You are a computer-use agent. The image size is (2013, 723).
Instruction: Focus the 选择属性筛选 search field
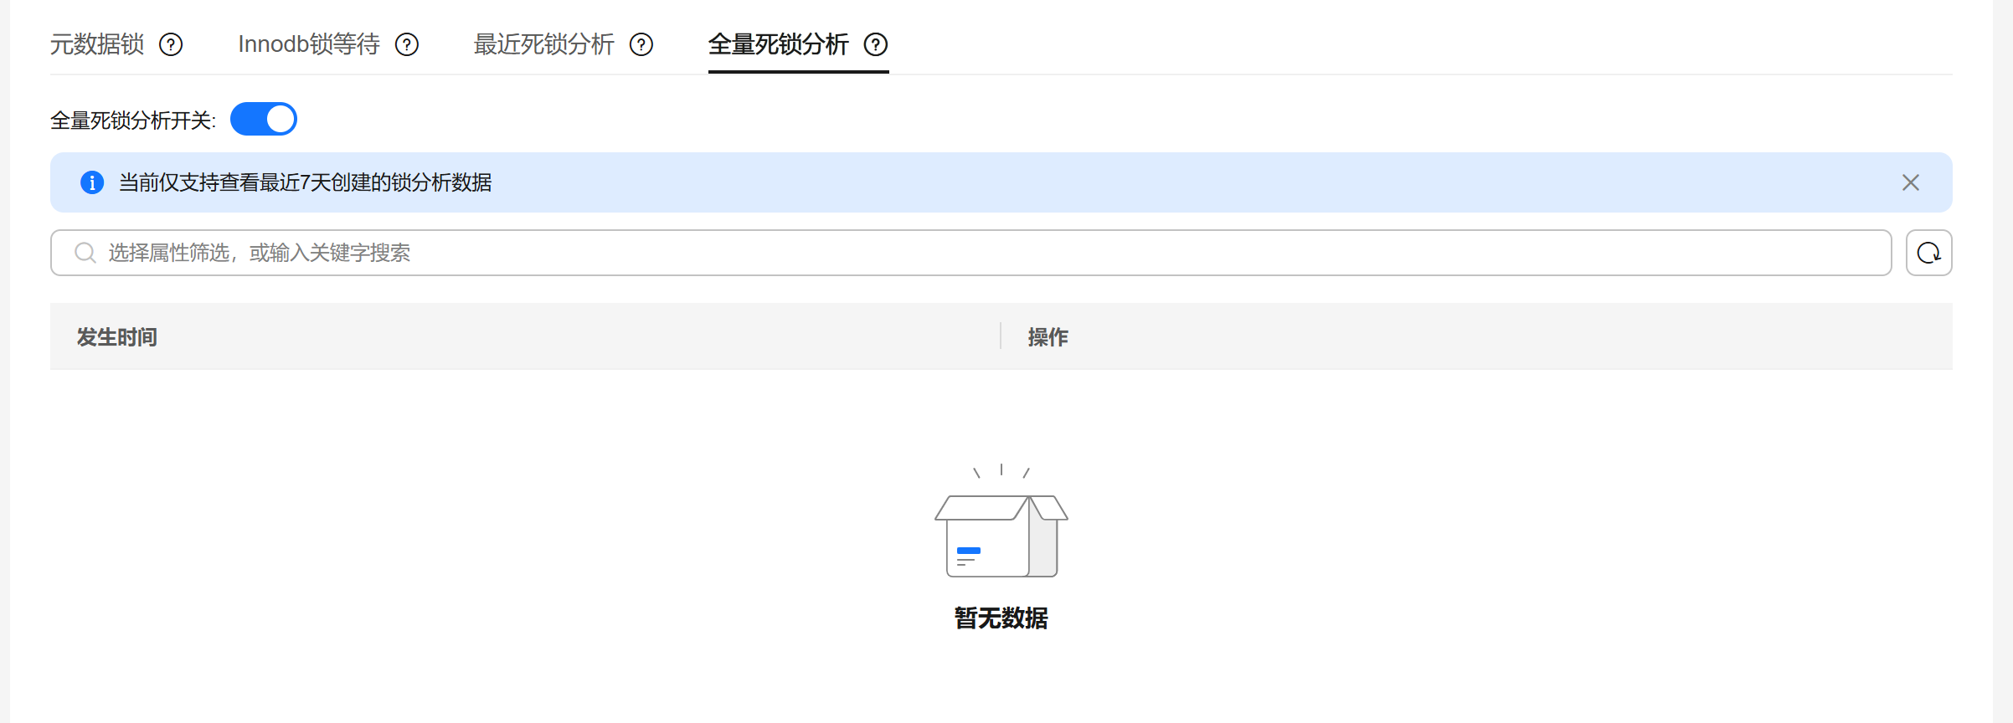click(971, 253)
